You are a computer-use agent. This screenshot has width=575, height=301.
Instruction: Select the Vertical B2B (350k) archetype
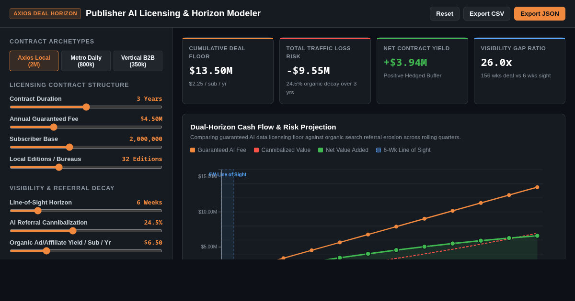138,61
